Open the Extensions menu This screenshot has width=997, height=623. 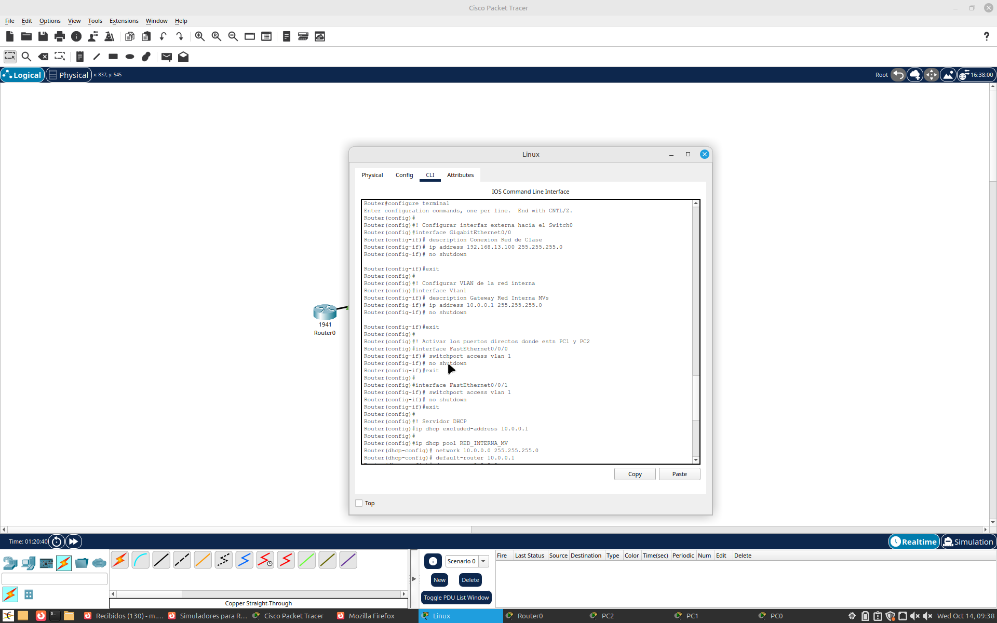pos(124,21)
